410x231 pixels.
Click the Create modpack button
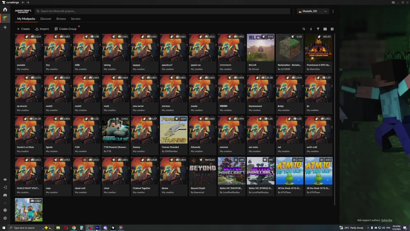click(x=23, y=29)
